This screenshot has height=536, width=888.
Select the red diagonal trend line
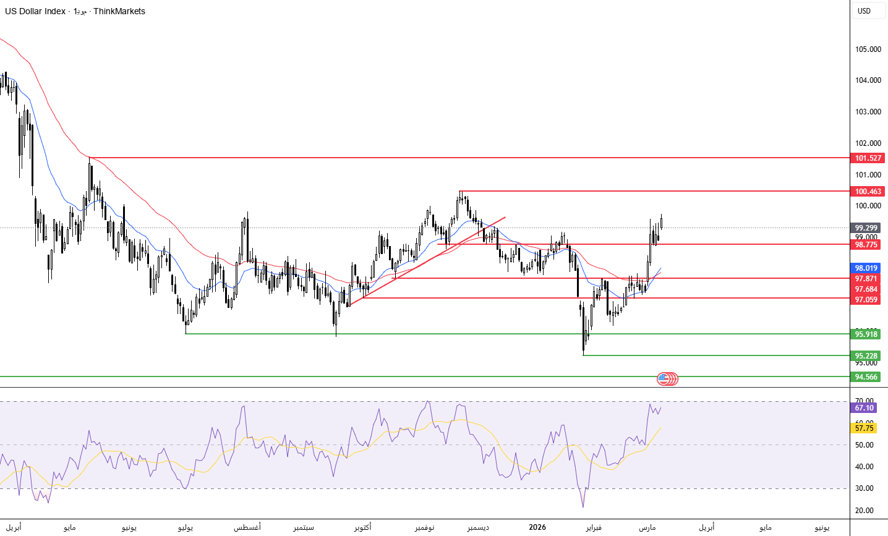coord(433,257)
